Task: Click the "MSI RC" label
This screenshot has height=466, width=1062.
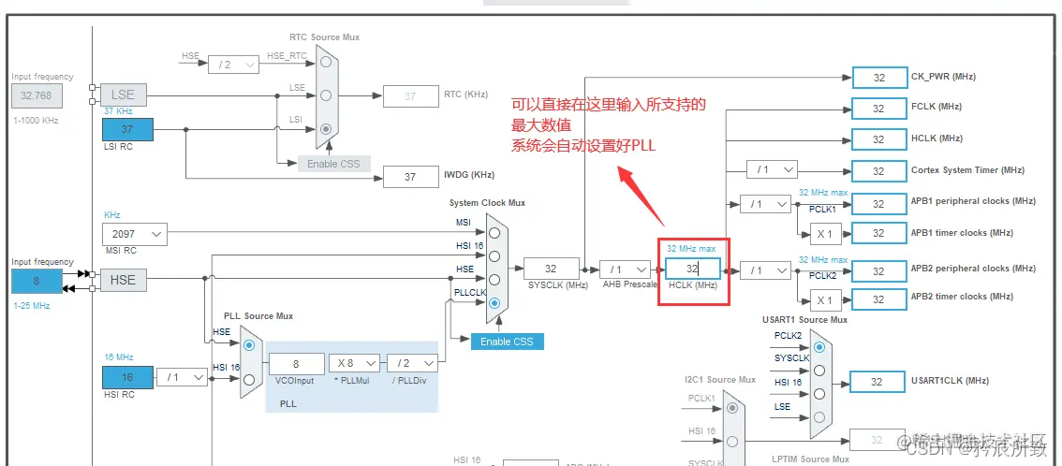Action: 120,250
